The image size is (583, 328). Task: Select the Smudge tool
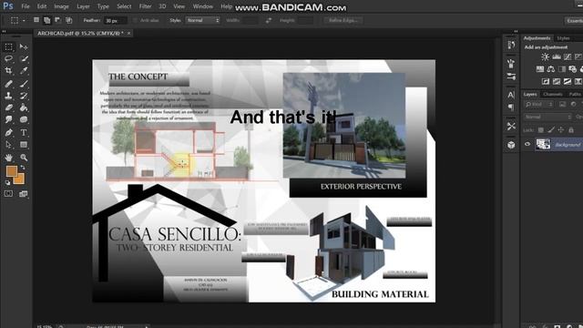pyautogui.click(x=8, y=119)
